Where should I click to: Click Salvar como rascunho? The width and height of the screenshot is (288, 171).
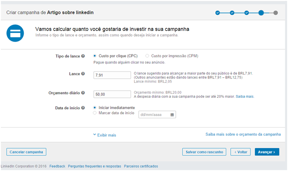204,152
